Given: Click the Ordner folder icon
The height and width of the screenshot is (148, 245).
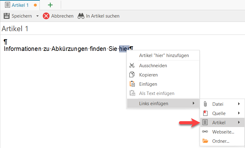Looking at the screenshot, I should click(205, 141).
